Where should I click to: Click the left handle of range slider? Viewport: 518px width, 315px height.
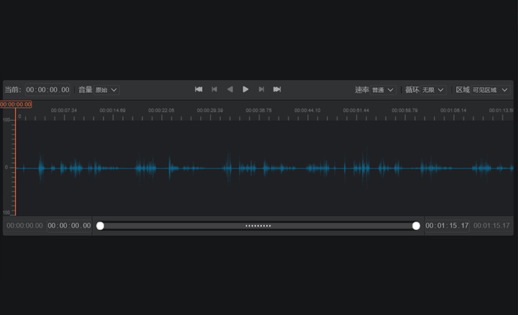click(100, 226)
